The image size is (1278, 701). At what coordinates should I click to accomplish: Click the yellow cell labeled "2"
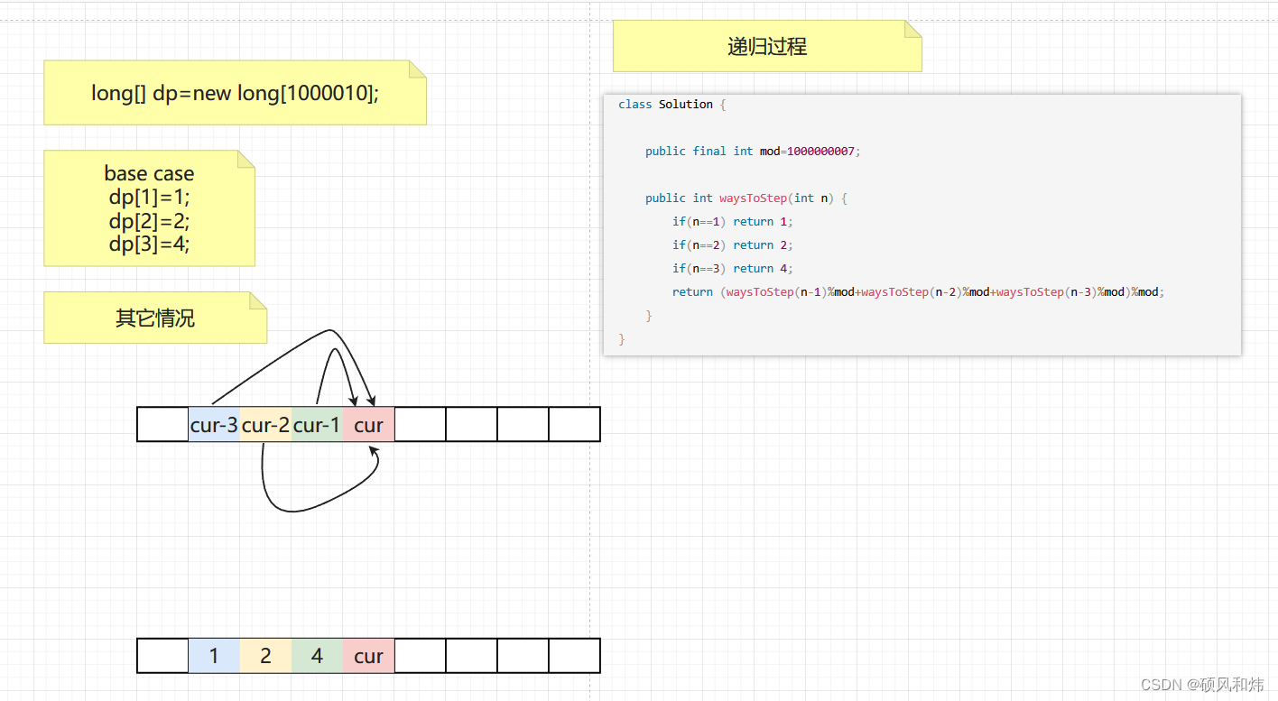coord(265,656)
